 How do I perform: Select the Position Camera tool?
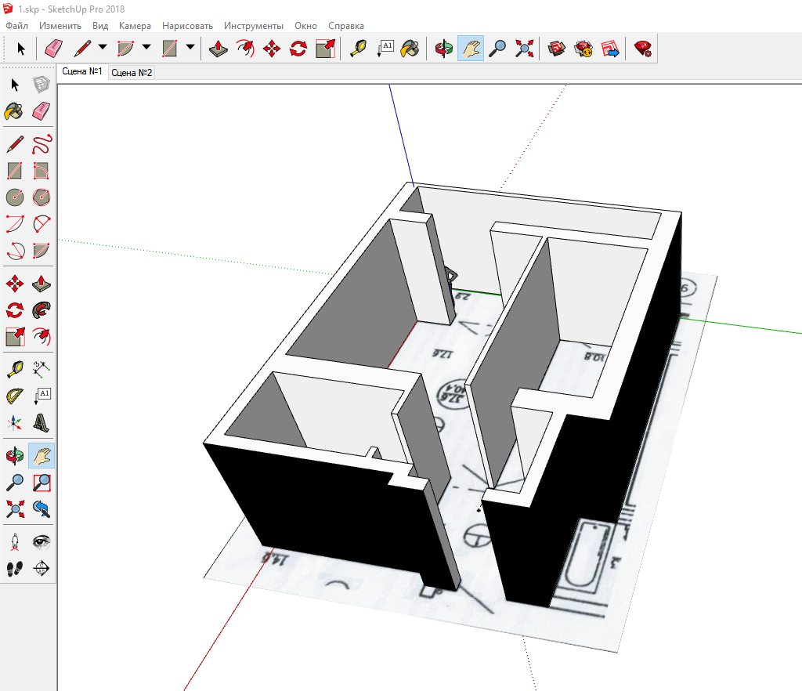click(14, 541)
